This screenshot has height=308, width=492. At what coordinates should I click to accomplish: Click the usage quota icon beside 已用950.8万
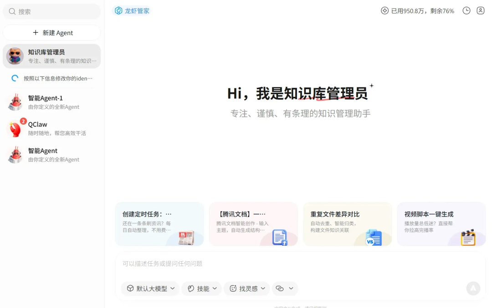click(384, 10)
